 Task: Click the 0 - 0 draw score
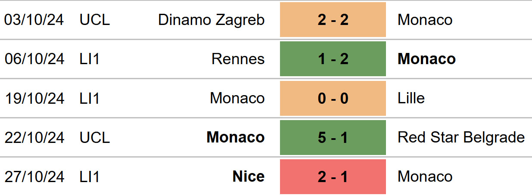click(333, 98)
